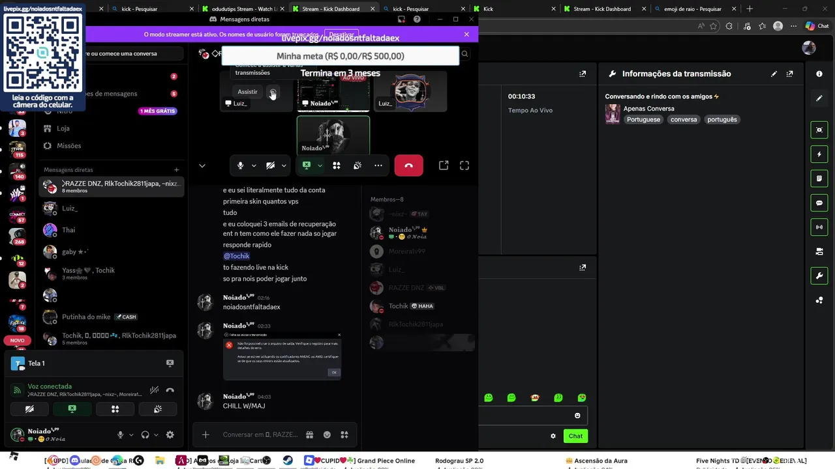The width and height of the screenshot is (835, 469).
Task: Open microphone options arrow in call bar
Action: [254, 165]
